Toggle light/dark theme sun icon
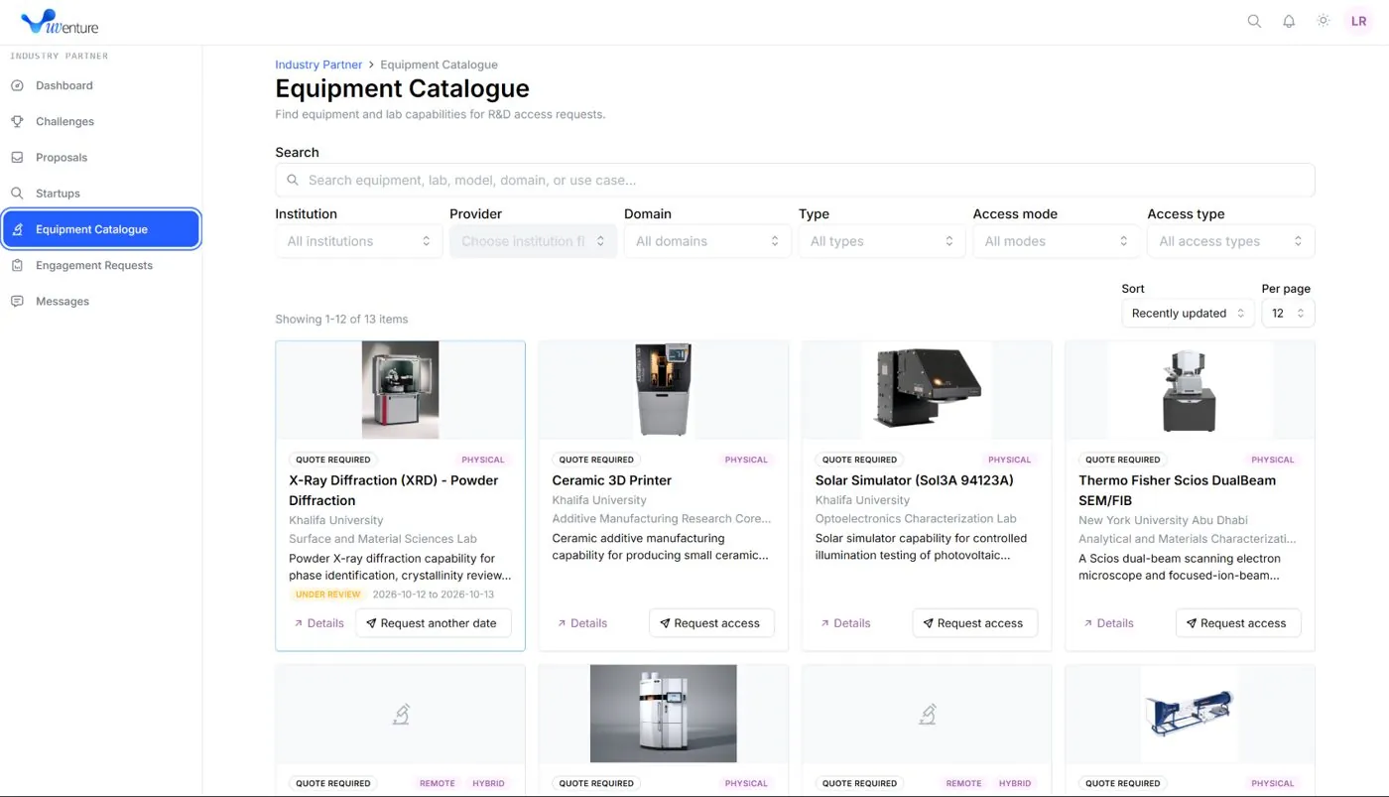Image resolution: width=1389 pixels, height=797 pixels. pos(1323,21)
